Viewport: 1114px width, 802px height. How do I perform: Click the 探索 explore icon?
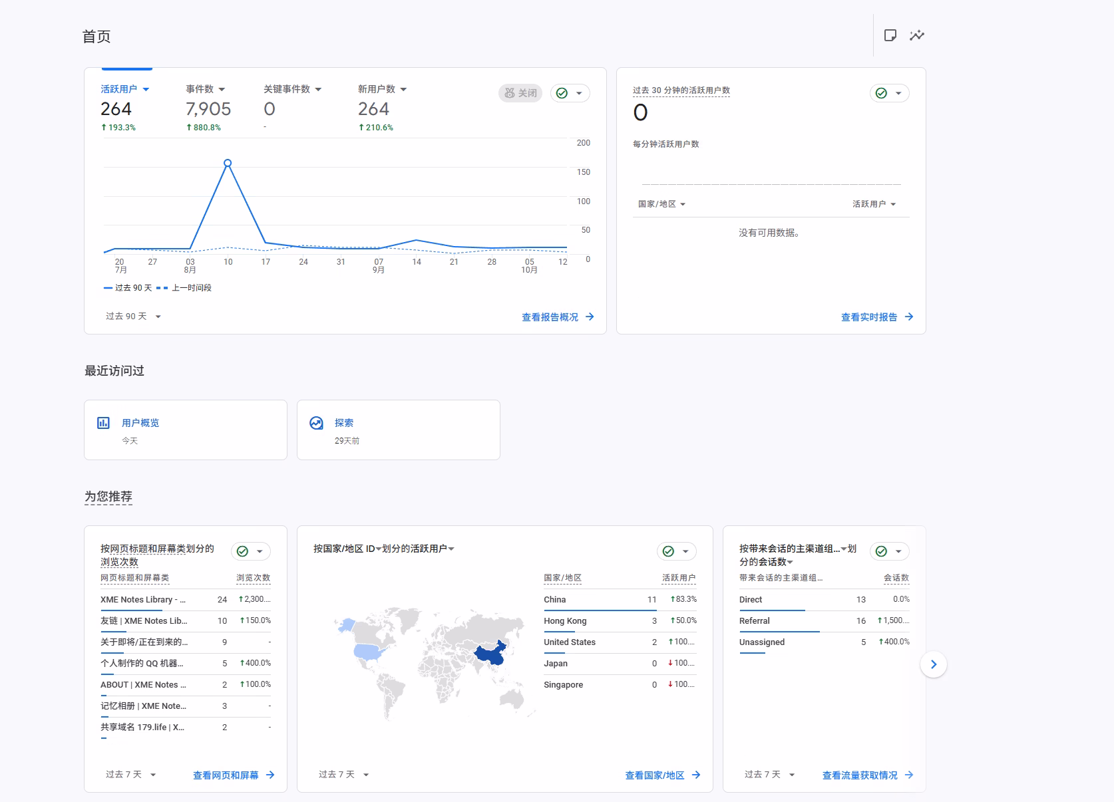pyautogui.click(x=317, y=423)
